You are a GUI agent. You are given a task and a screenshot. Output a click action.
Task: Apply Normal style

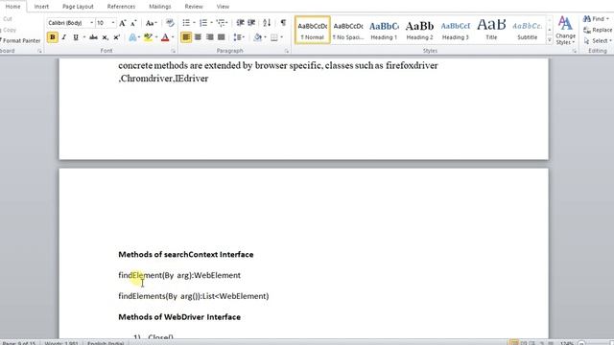coord(313,30)
